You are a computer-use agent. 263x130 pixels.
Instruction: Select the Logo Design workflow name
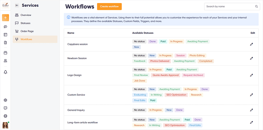click(74, 75)
